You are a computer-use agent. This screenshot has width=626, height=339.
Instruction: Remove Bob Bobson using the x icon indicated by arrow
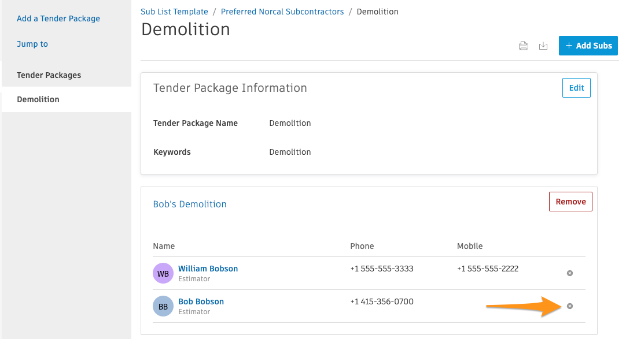(569, 306)
